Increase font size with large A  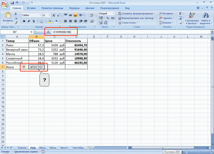pos(54,15)
